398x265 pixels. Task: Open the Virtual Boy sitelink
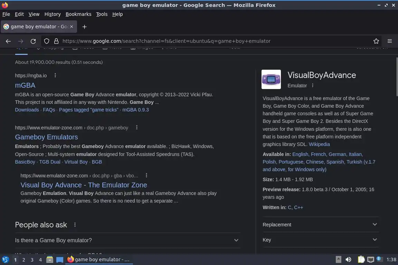click(x=76, y=162)
